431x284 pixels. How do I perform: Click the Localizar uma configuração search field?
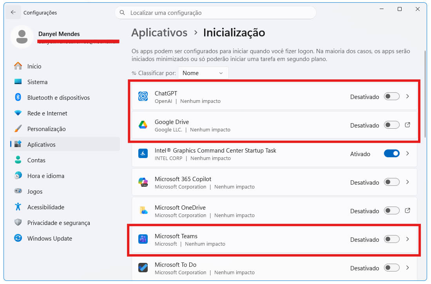[x=215, y=13]
